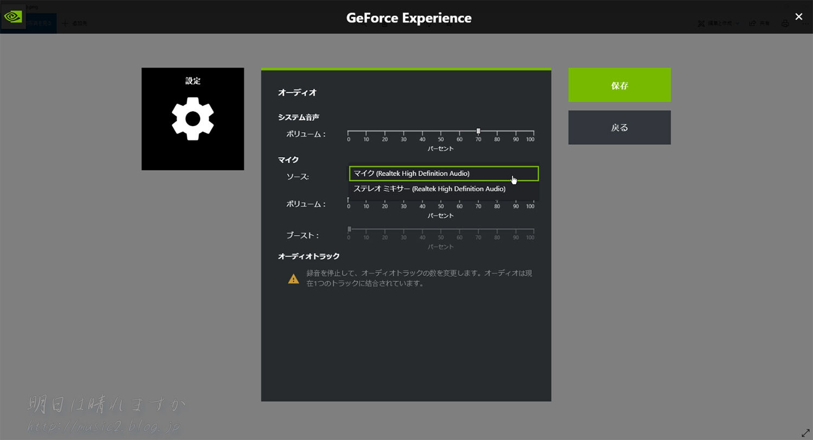Click 追加先 in the background Photos window
Screen dimensions: 813x440
pyautogui.click(x=75, y=23)
